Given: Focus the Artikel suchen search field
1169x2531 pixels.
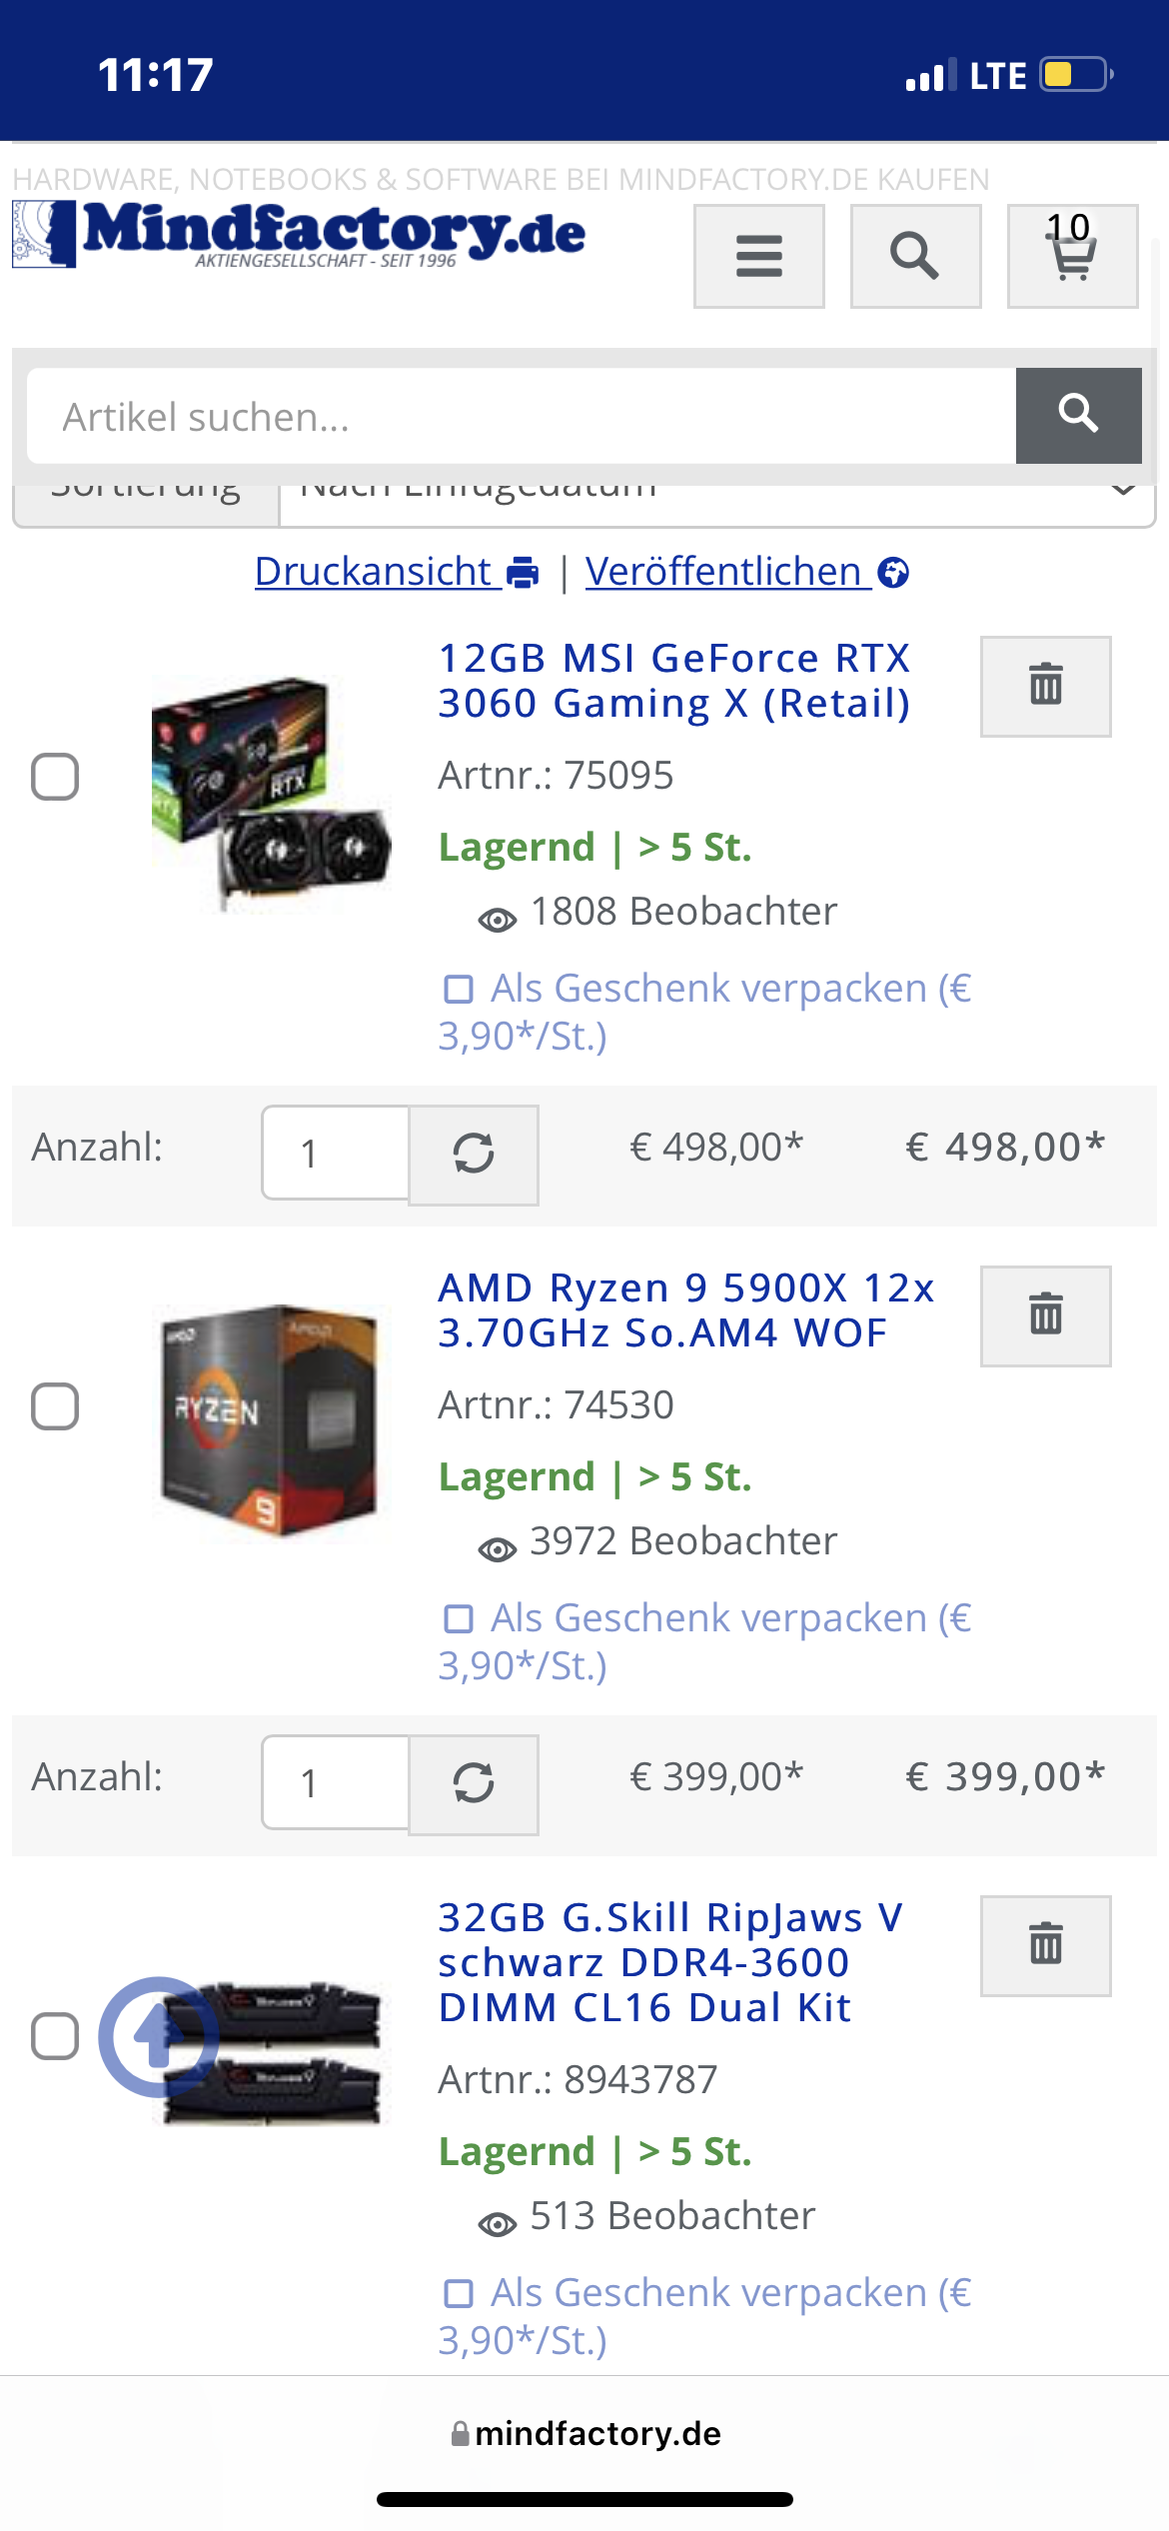Looking at the screenshot, I should (522, 416).
